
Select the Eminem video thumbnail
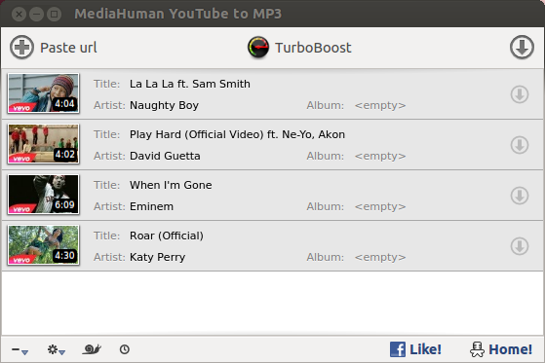coord(44,195)
